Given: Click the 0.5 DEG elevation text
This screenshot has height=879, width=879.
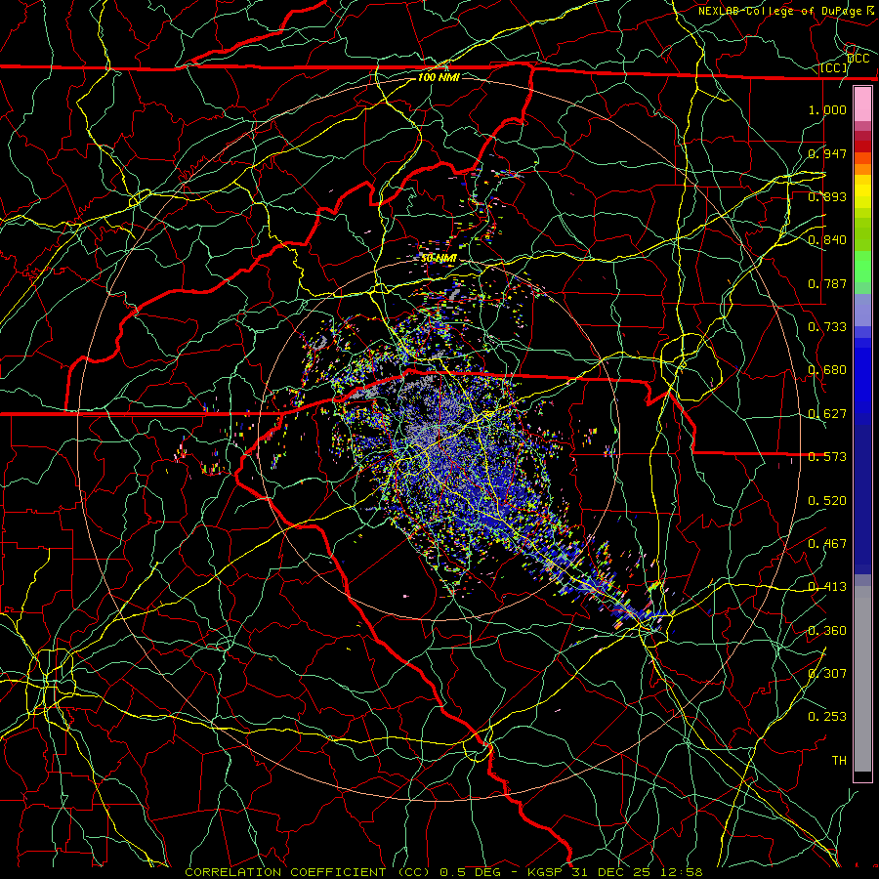Looking at the screenshot, I should 470,872.
